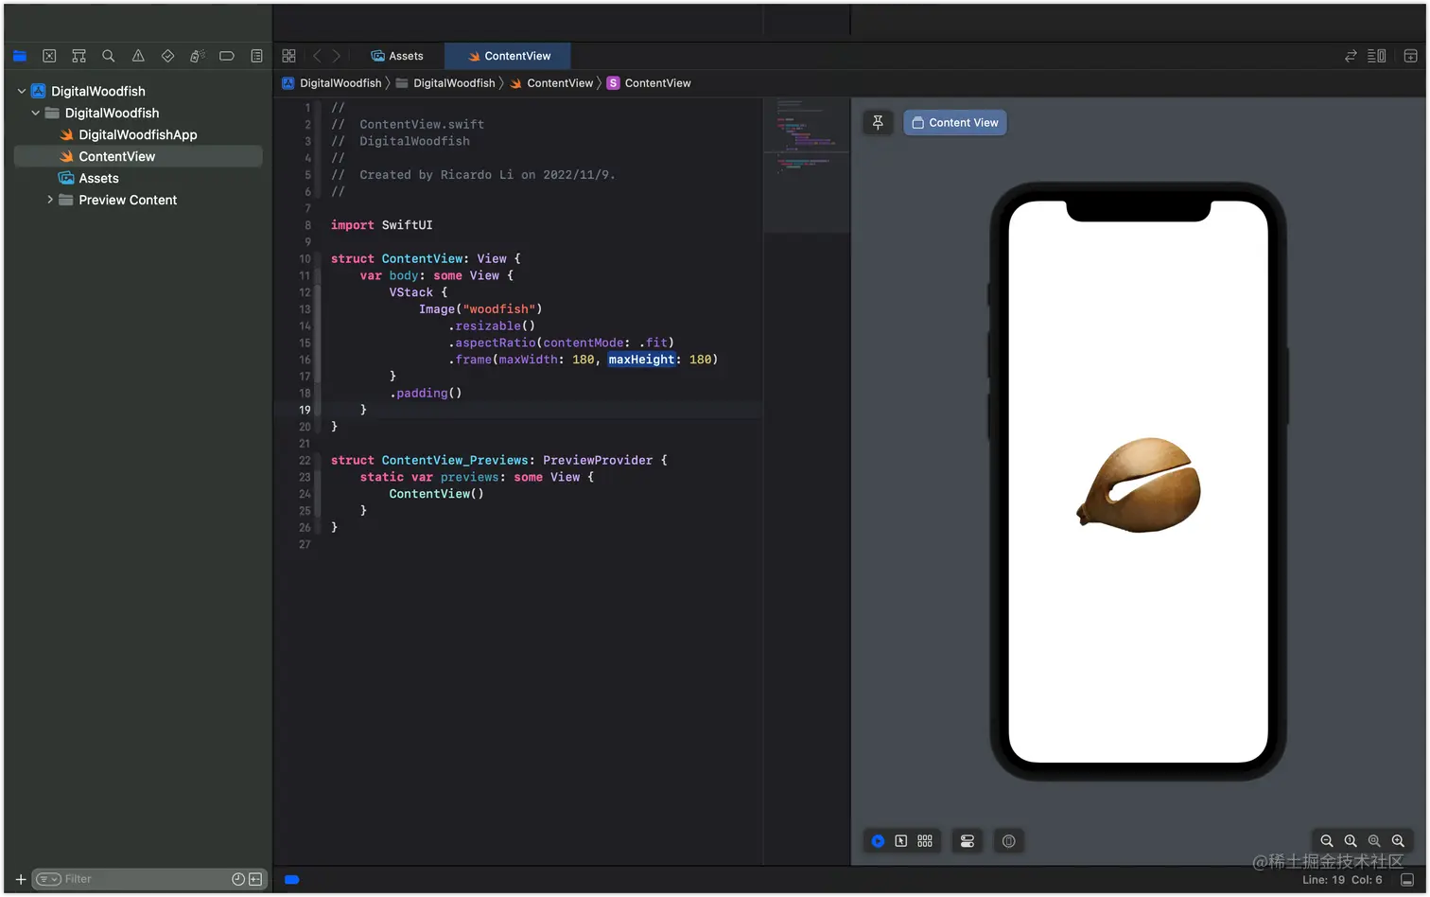
Task: Show only source-controlled files filter
Action: pos(255,880)
